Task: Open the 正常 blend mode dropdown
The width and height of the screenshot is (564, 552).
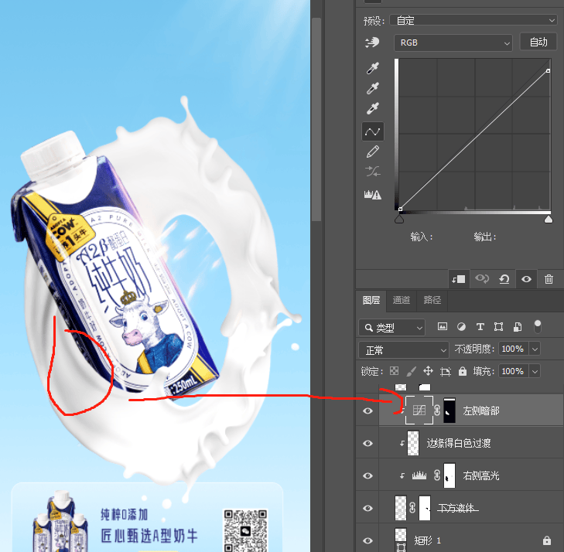Action: coord(404,350)
